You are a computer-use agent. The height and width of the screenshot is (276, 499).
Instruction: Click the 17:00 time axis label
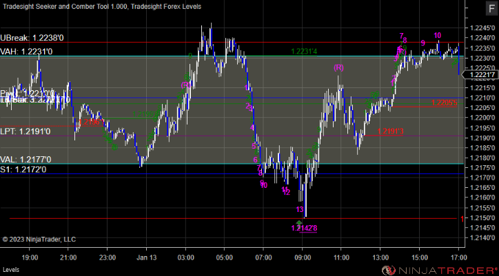point(458,257)
